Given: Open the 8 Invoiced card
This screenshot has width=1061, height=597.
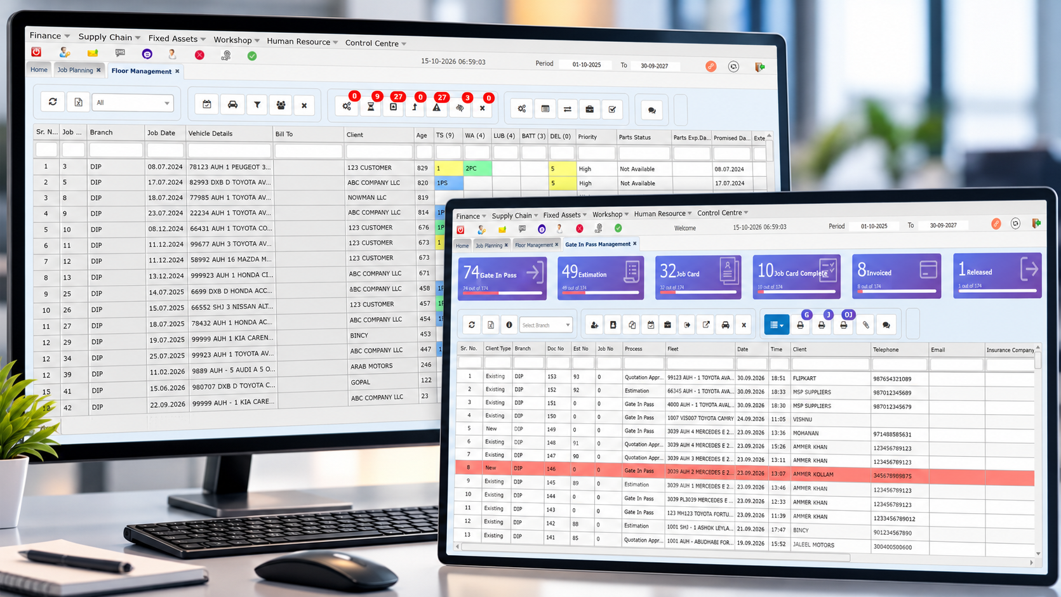Looking at the screenshot, I should click(x=897, y=276).
